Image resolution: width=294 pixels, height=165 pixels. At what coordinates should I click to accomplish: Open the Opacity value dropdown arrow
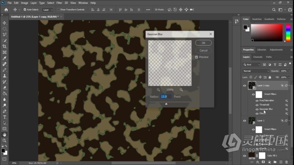point(289,71)
